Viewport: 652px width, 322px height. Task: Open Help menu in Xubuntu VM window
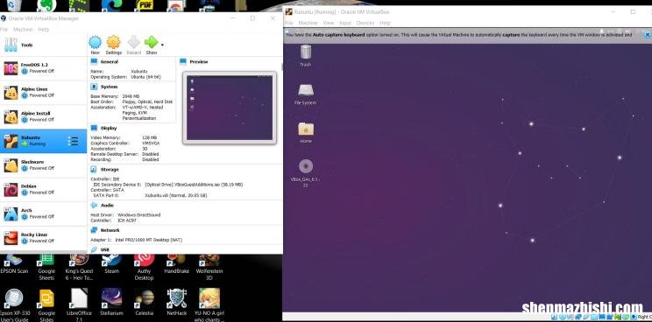(385, 23)
